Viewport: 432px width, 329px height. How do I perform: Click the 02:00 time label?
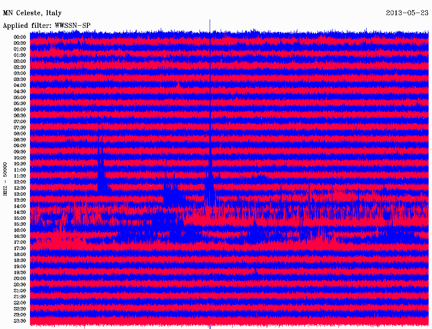coord(20,61)
